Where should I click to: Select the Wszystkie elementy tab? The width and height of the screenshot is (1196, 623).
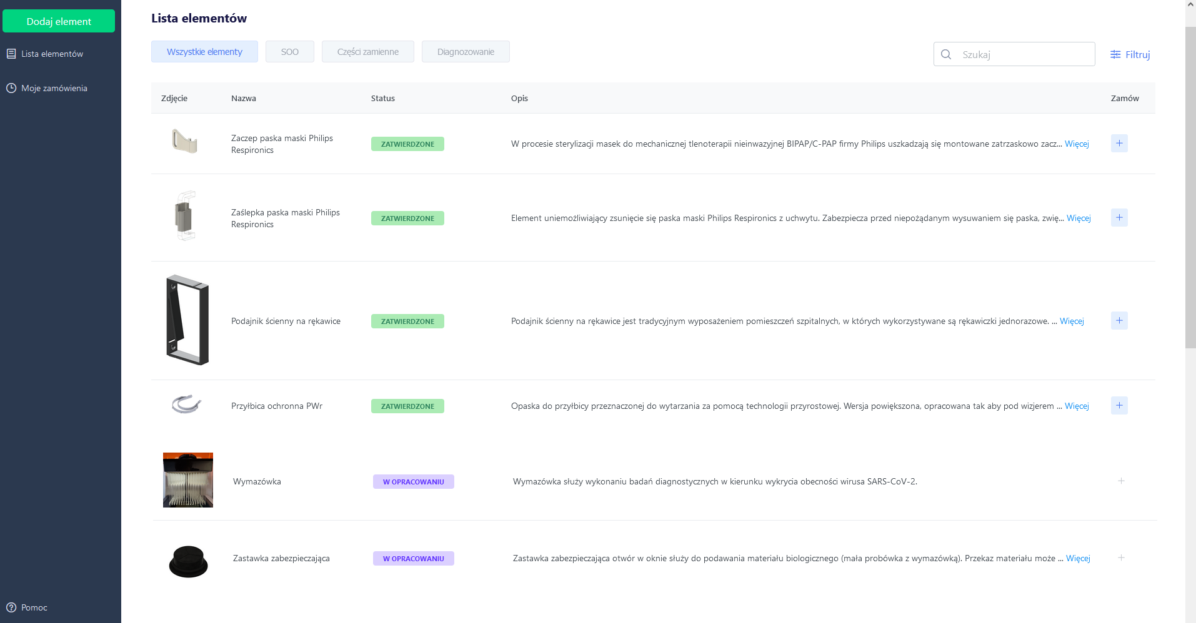point(204,52)
